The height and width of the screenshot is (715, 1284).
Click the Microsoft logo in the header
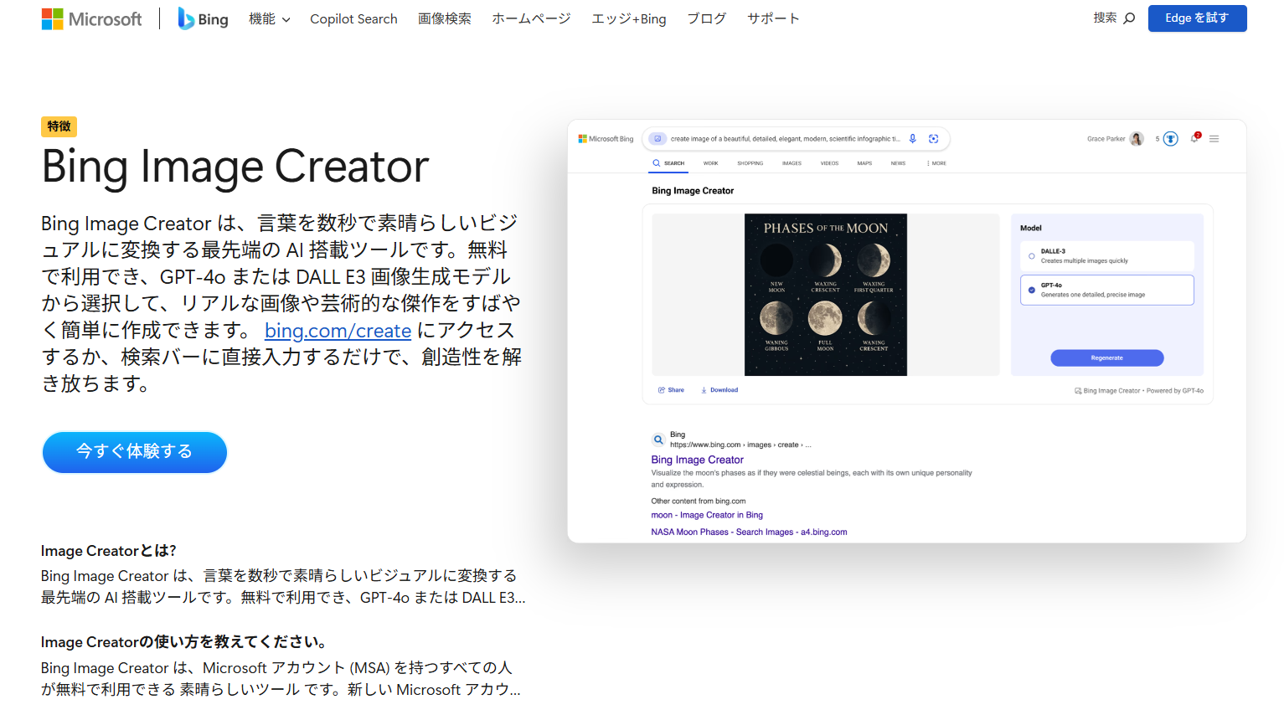pyautogui.click(x=91, y=18)
